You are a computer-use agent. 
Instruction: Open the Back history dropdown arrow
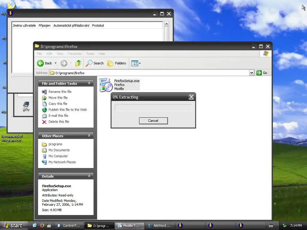55,63
